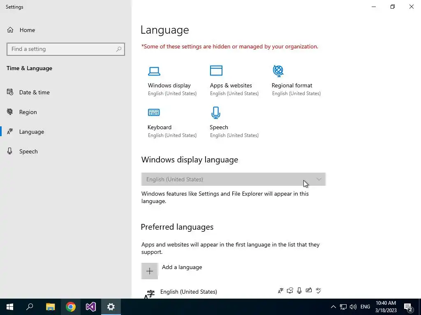
Task: Click the Windows display language heading
Action: tap(190, 160)
